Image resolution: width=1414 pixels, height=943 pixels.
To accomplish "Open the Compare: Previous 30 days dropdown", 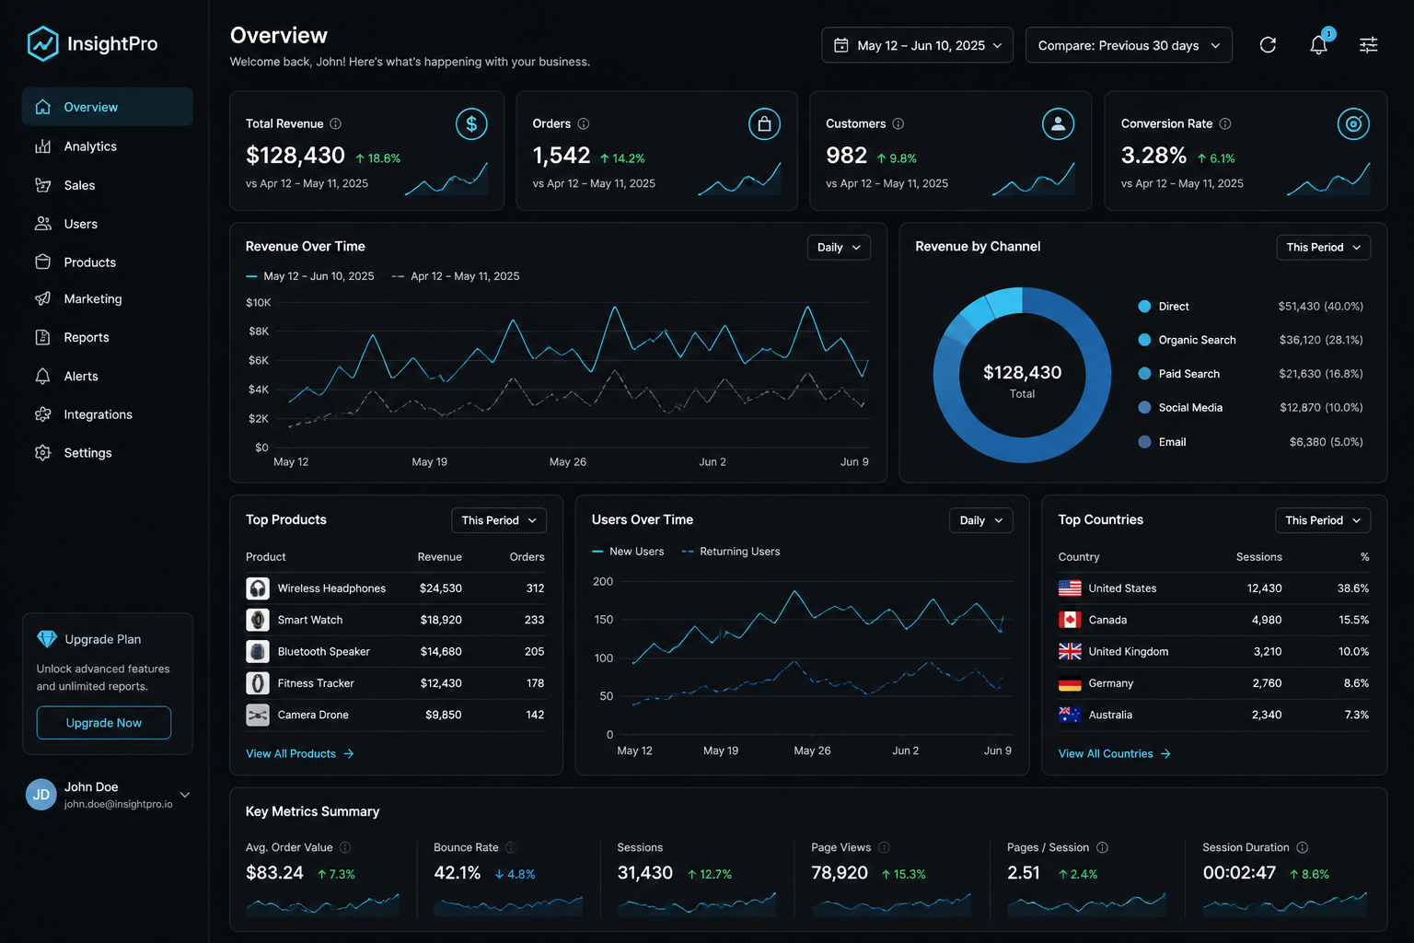I will tap(1129, 45).
